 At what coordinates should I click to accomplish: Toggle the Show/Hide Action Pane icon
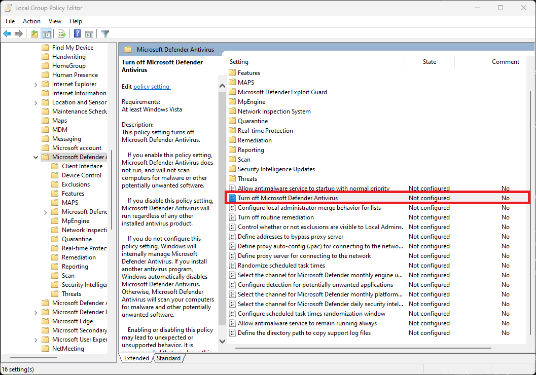pos(89,33)
